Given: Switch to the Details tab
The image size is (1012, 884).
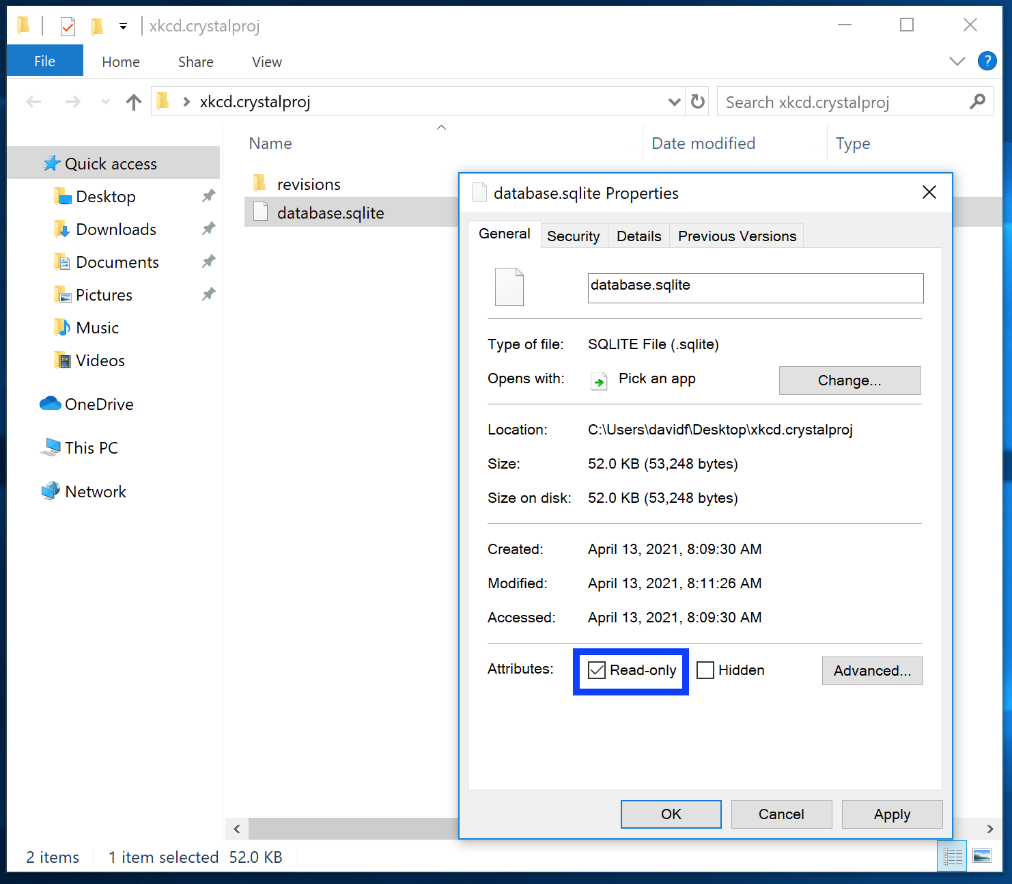Looking at the screenshot, I should point(639,236).
